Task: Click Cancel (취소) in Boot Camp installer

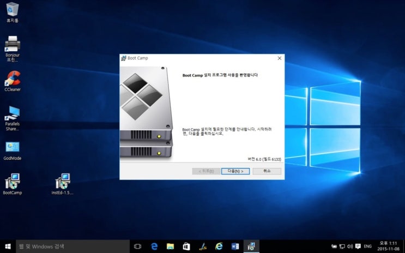Action: [x=267, y=171]
